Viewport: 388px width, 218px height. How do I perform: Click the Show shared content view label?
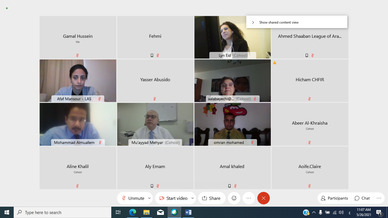(x=279, y=22)
